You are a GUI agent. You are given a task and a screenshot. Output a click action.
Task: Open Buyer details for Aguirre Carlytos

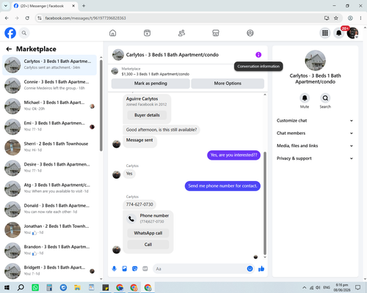[x=147, y=115]
